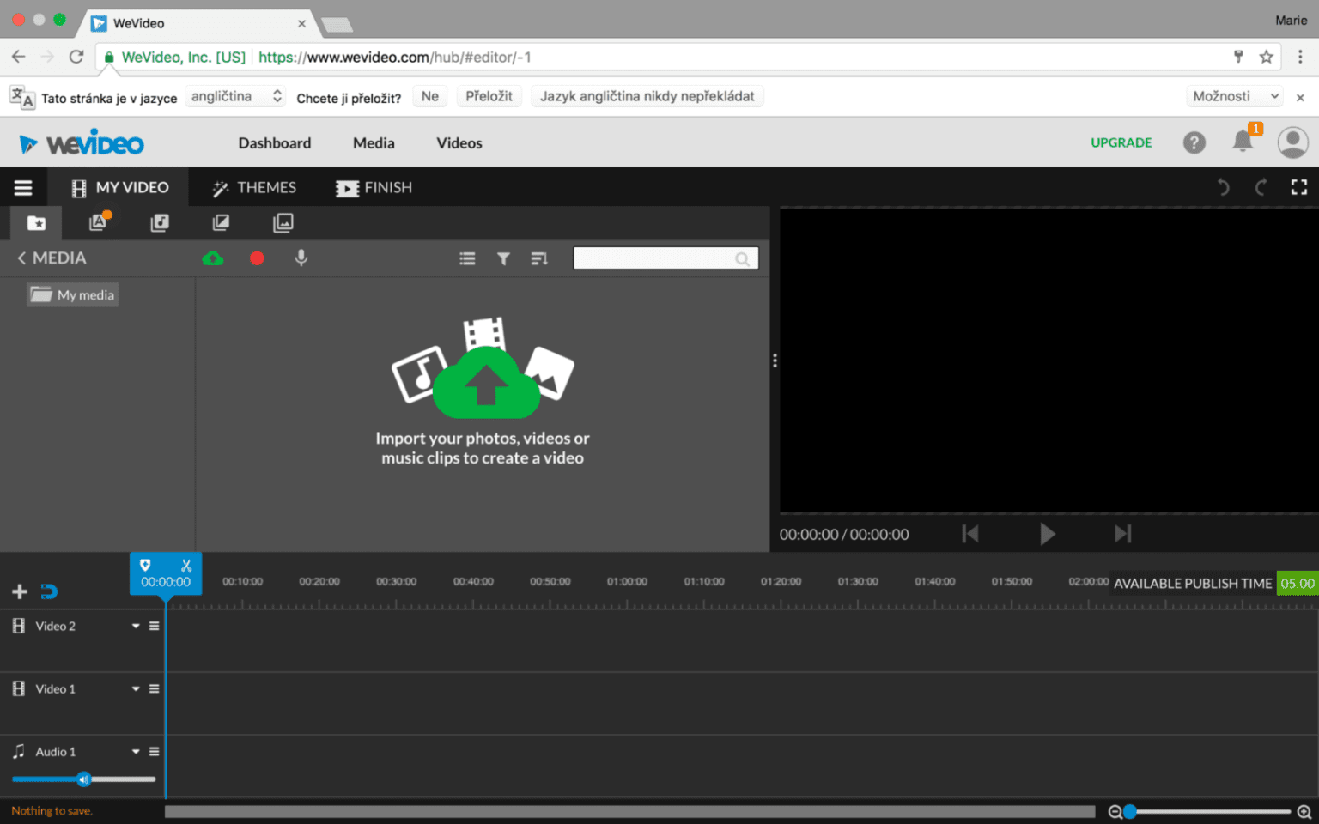Click the Přeložit translate button
Screen dimensions: 1319x824
click(x=489, y=95)
